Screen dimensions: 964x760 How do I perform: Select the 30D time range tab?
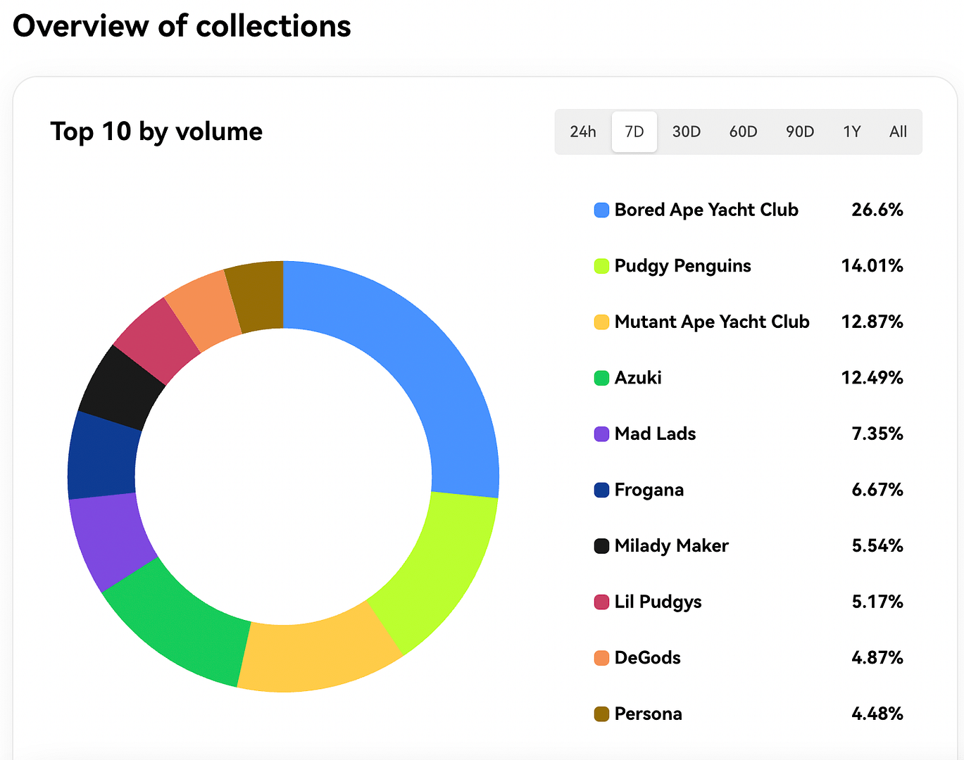click(x=686, y=132)
